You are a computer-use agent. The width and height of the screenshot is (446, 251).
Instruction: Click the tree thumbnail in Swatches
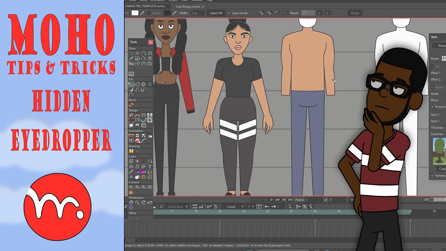[439, 151]
